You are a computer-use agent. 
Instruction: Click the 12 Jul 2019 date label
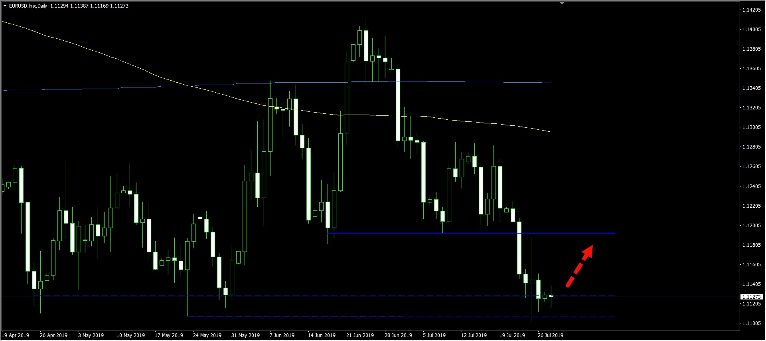(474, 335)
